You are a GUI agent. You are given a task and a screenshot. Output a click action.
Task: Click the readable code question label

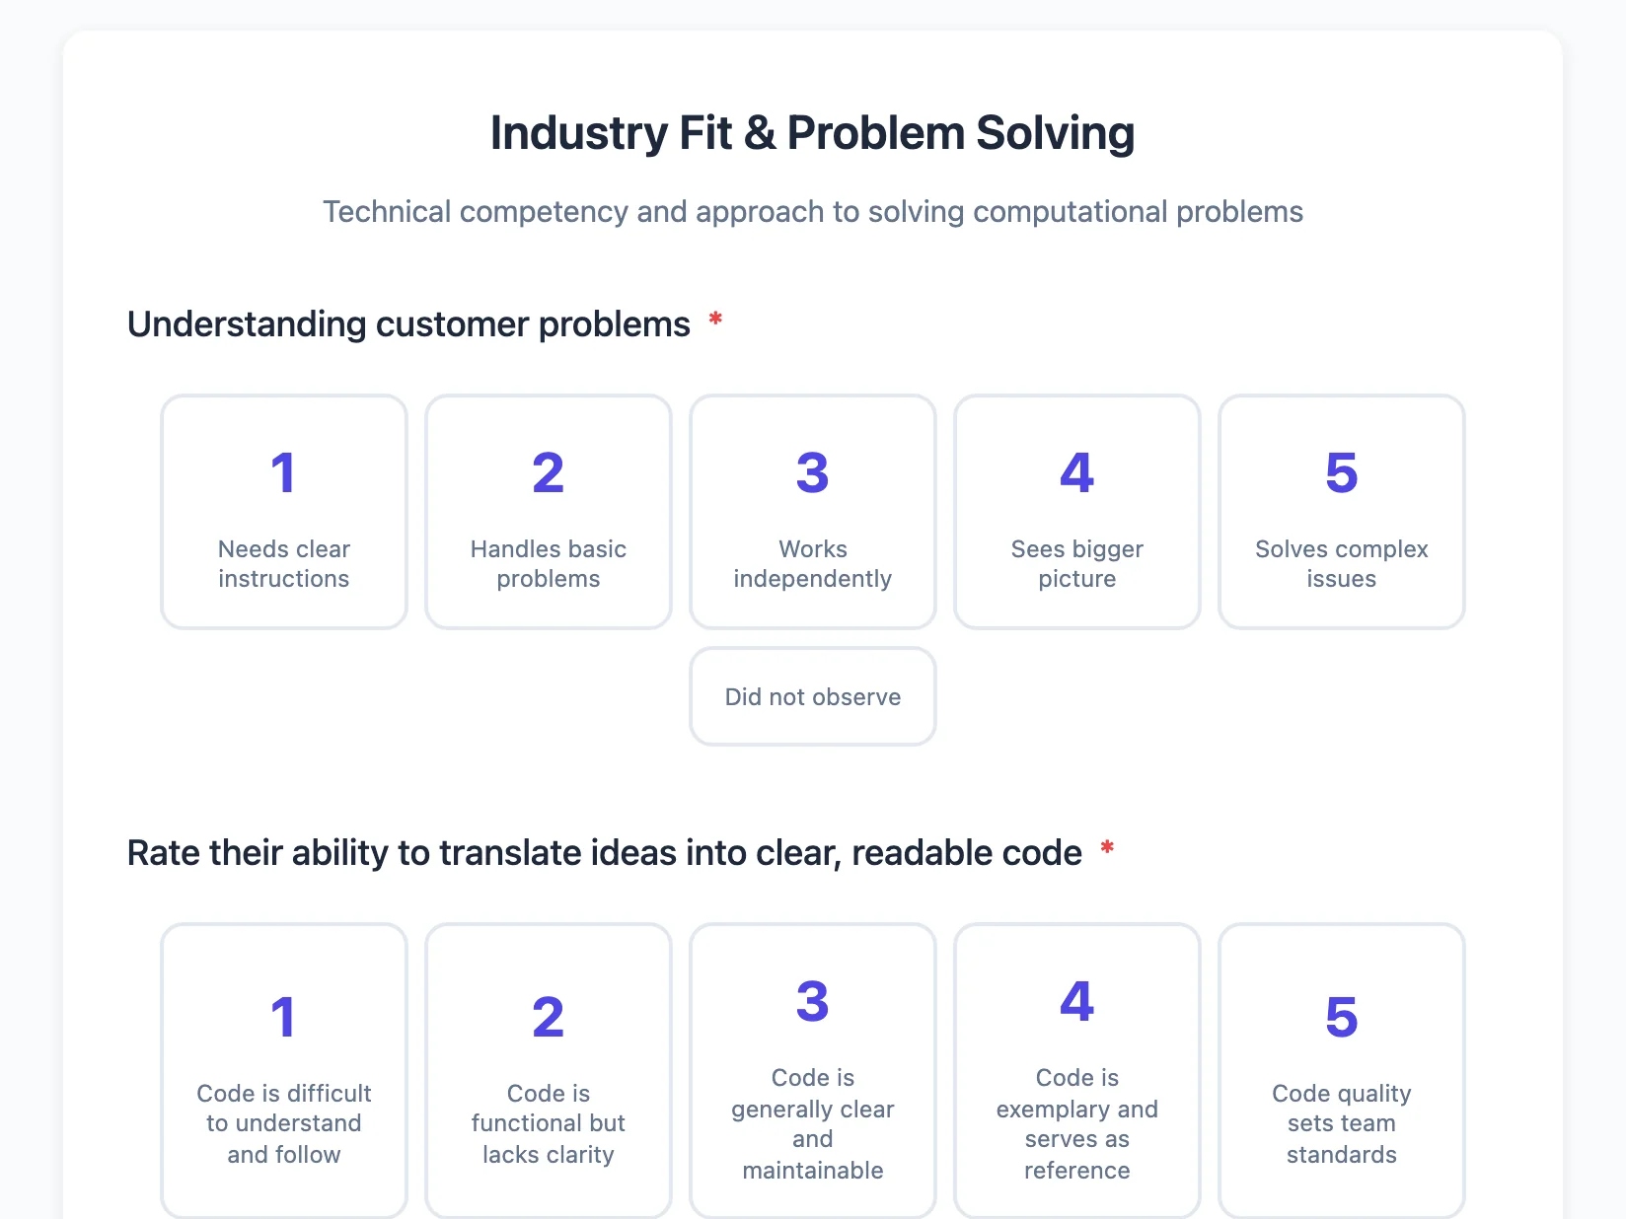[x=605, y=853]
